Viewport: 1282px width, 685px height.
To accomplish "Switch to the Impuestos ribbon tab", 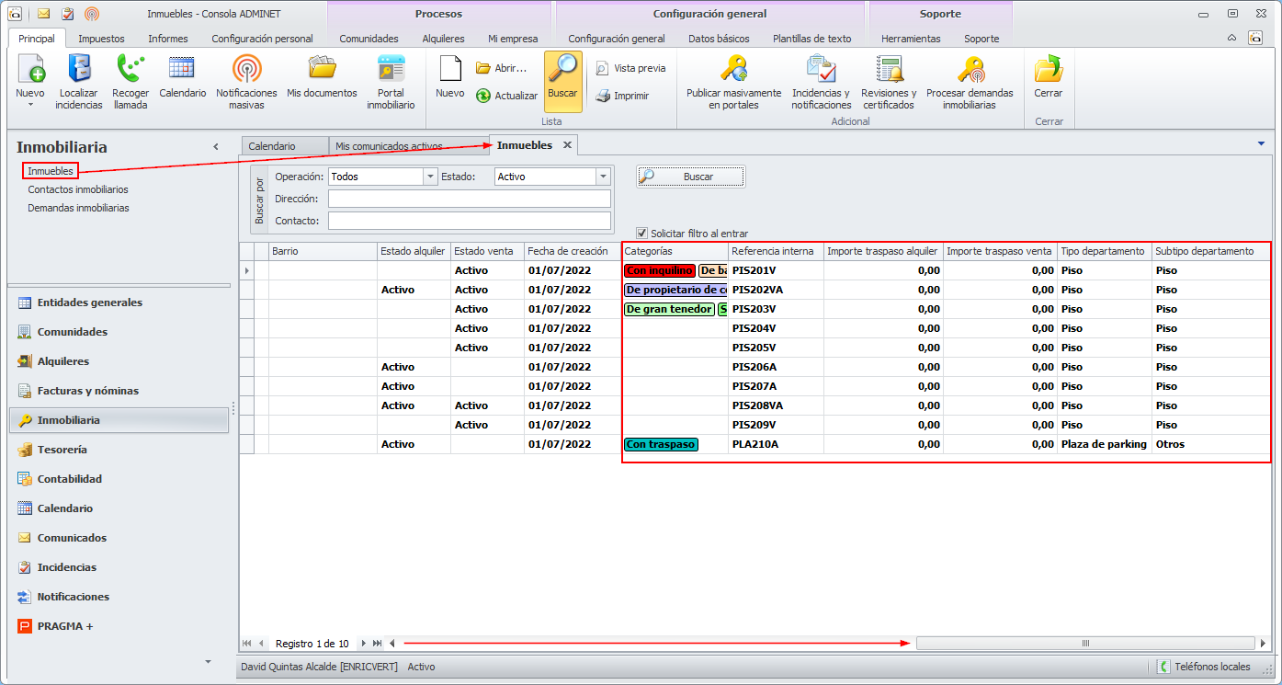I will point(101,39).
